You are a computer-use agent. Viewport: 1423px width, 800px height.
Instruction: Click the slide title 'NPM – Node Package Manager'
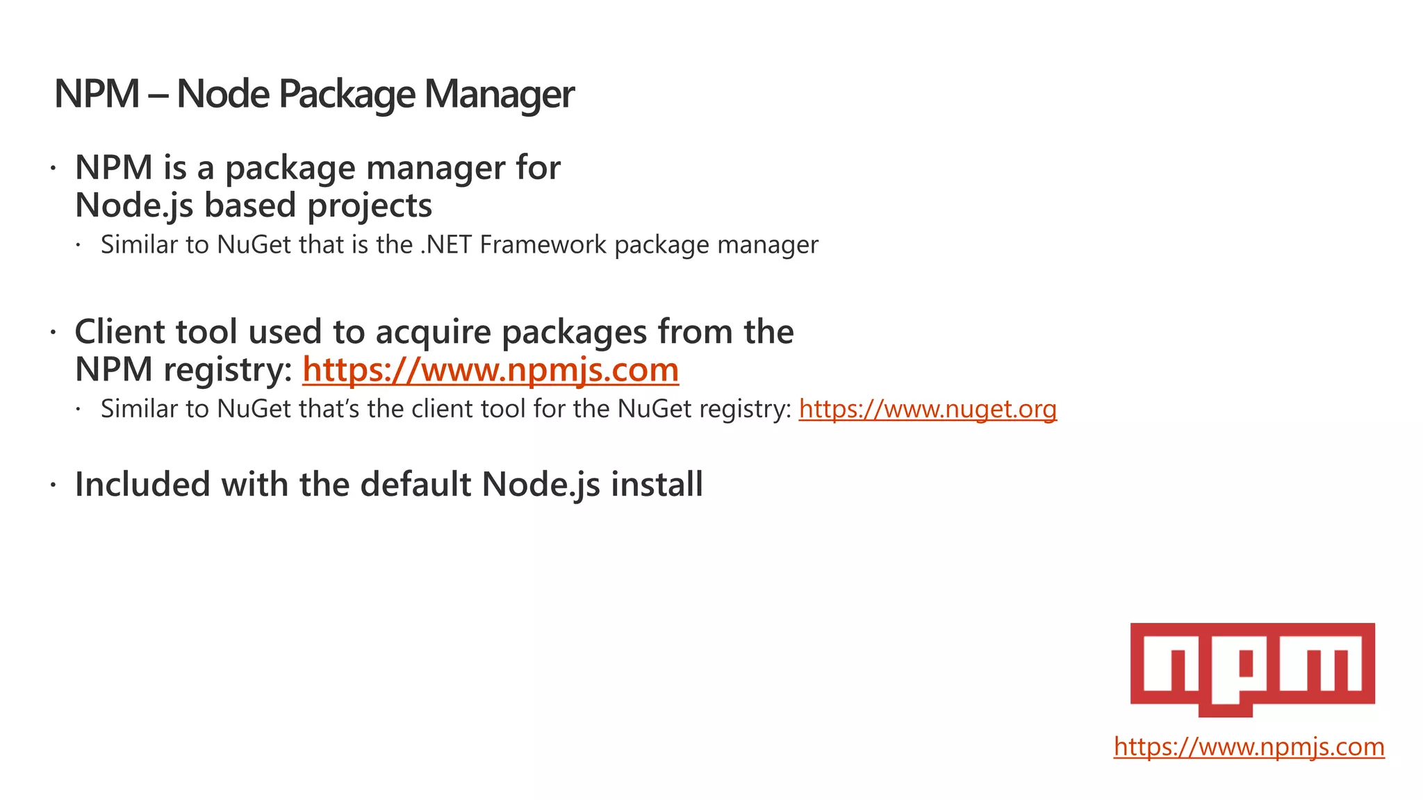313,94
